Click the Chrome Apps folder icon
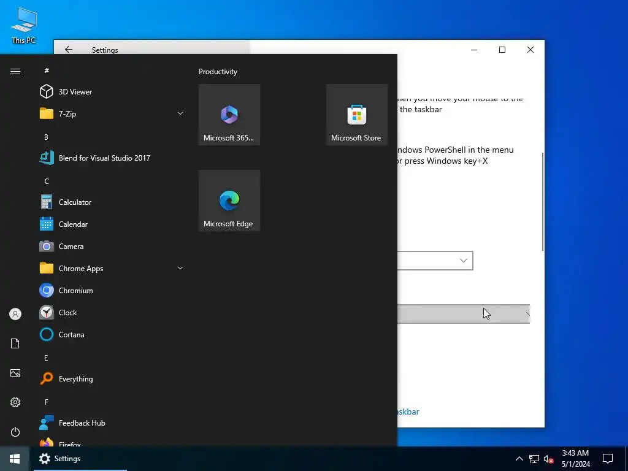This screenshot has height=471, width=628. pyautogui.click(x=47, y=268)
